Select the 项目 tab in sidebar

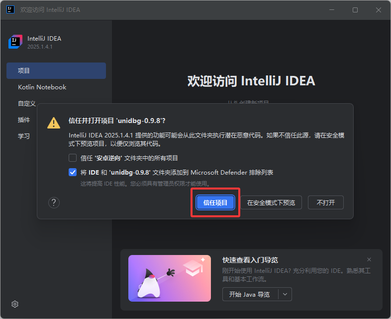pyautogui.click(x=56, y=70)
